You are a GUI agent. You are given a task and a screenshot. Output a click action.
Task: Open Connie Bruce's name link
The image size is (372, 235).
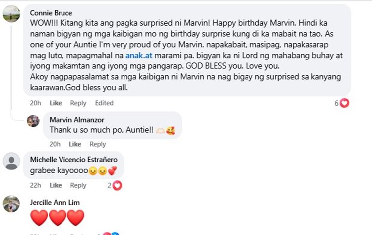pos(51,13)
